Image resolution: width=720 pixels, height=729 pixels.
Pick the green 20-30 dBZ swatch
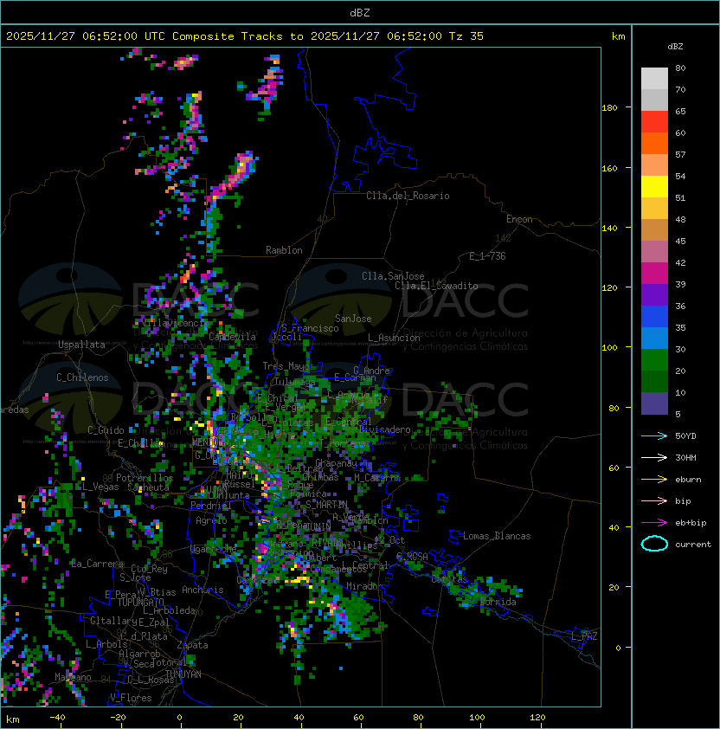pos(654,360)
